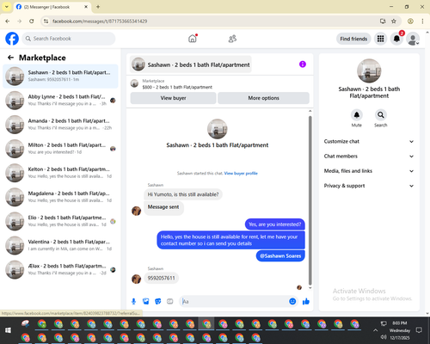Open Chrome profile icon in toolbar

click(x=410, y=21)
